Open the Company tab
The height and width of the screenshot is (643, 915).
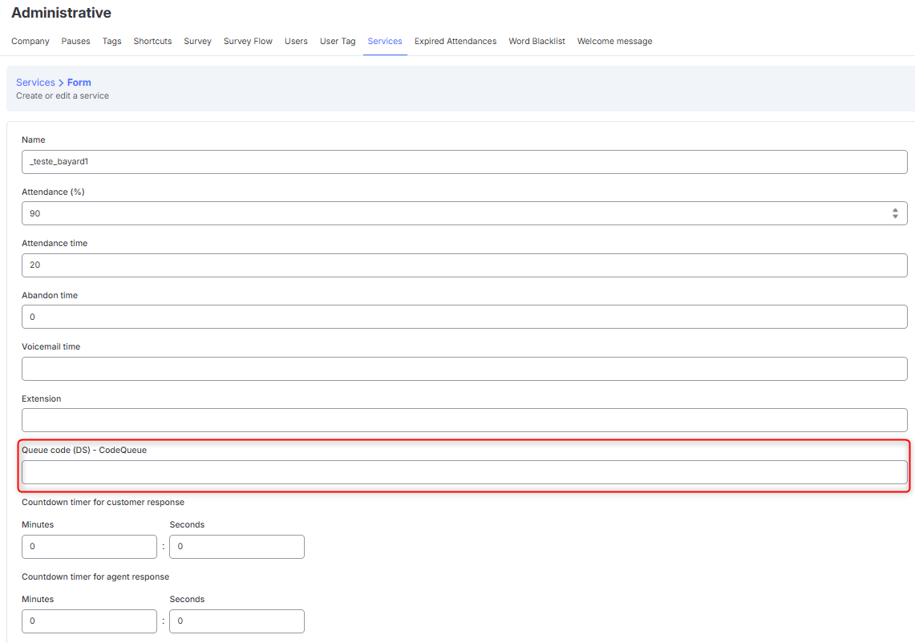point(30,42)
